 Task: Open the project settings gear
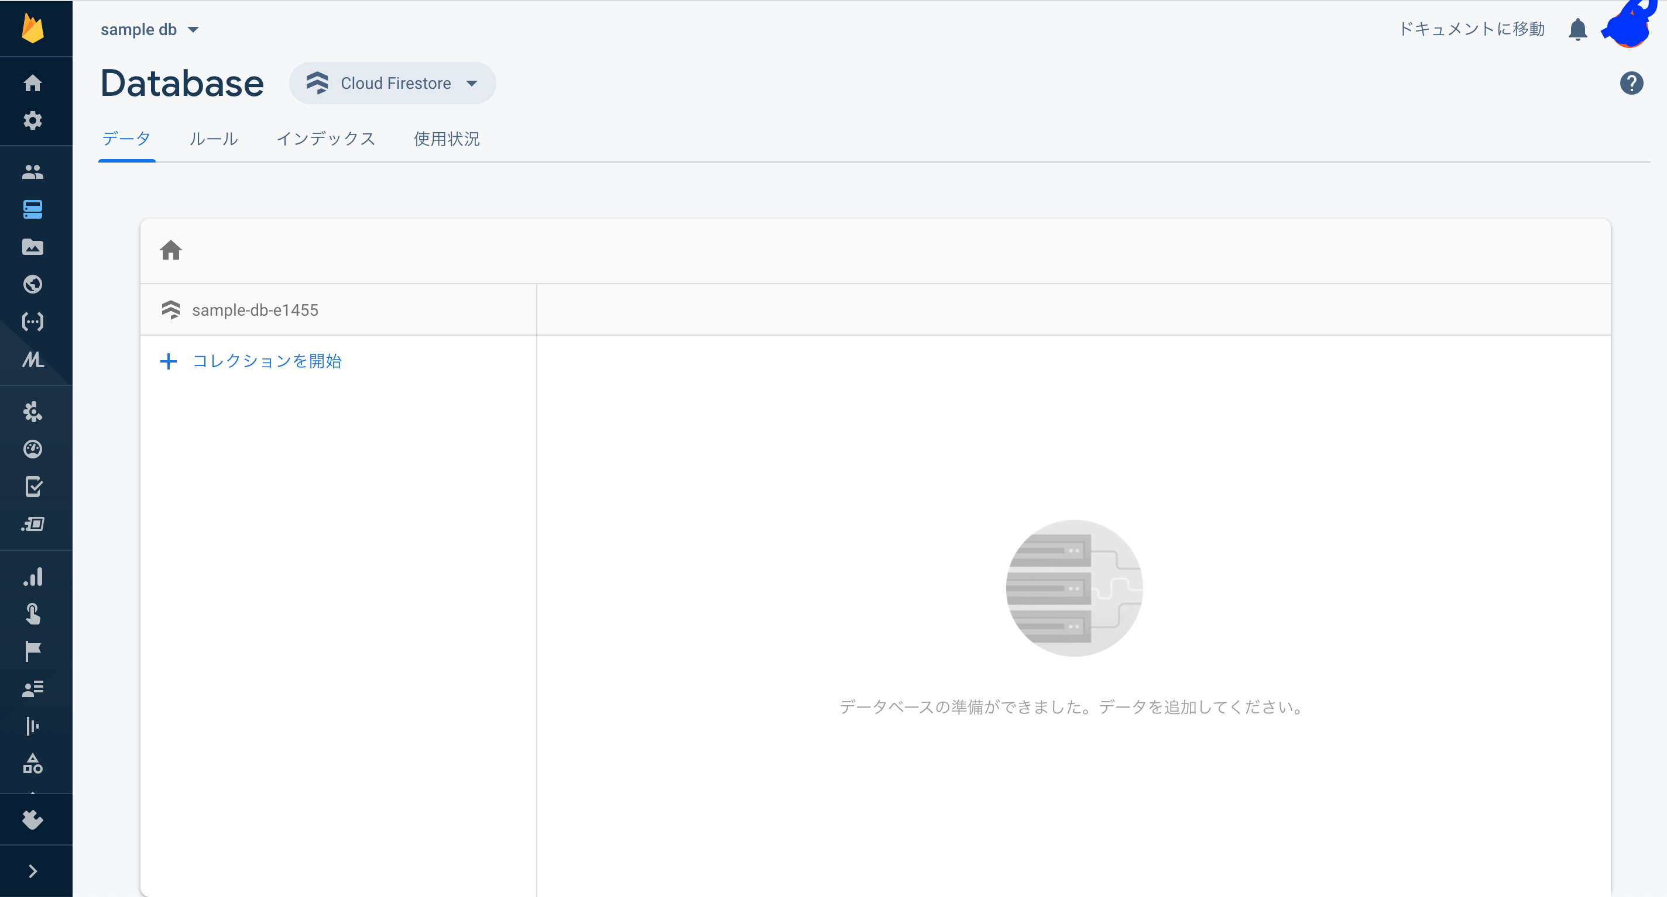[33, 120]
